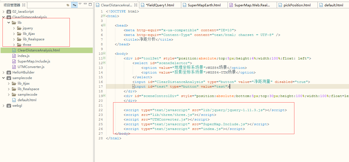The width and height of the screenshot is (349, 162).
Task: Click the 02_JavaScript project icon
Action: (x=9, y=12)
